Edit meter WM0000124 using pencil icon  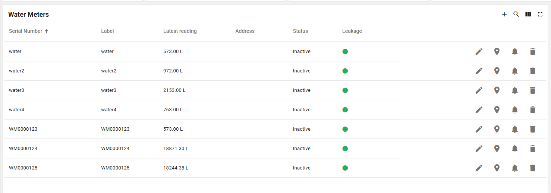tap(479, 149)
